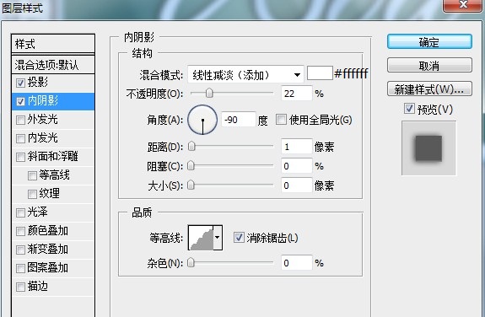The height and width of the screenshot is (317, 485).
Task: Toggle the 预览 preview checkbox
Action: coord(409,109)
